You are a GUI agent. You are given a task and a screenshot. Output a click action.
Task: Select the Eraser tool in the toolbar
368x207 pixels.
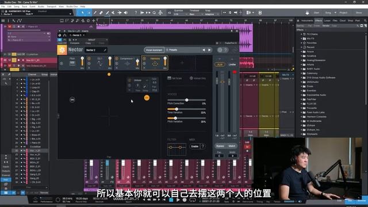tap(101, 13)
